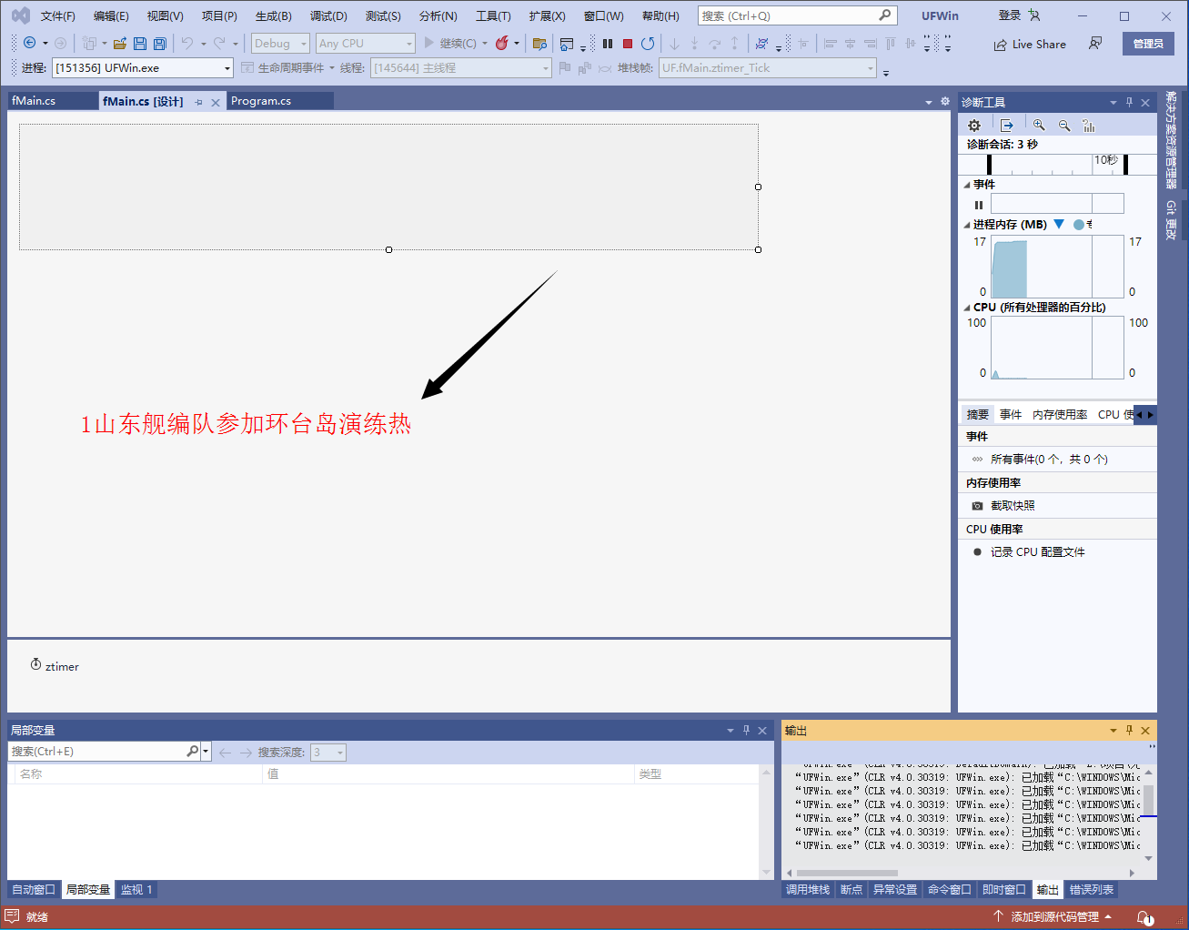Collapse the CPU percentage graph section
Screen dimensions: 1189x930
967,308
